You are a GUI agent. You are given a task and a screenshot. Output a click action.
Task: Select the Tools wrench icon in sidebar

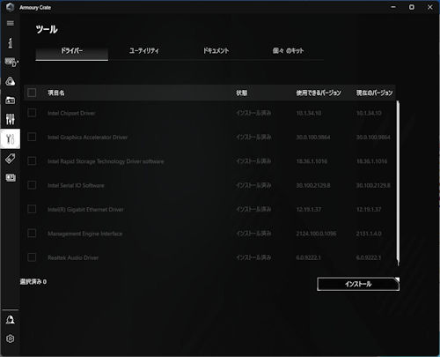coord(11,138)
